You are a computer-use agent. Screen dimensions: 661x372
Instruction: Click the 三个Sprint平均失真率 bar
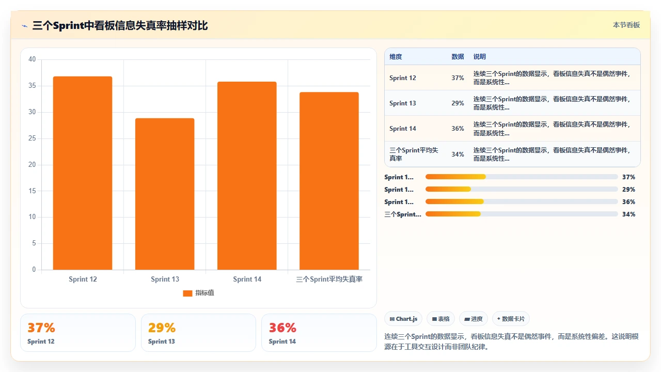329,181
